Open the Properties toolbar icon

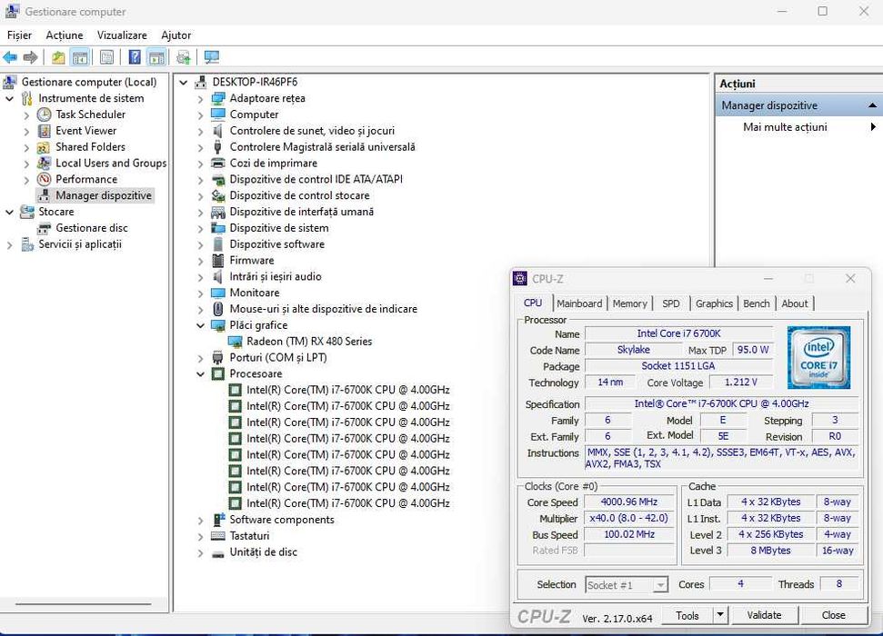coord(107,57)
